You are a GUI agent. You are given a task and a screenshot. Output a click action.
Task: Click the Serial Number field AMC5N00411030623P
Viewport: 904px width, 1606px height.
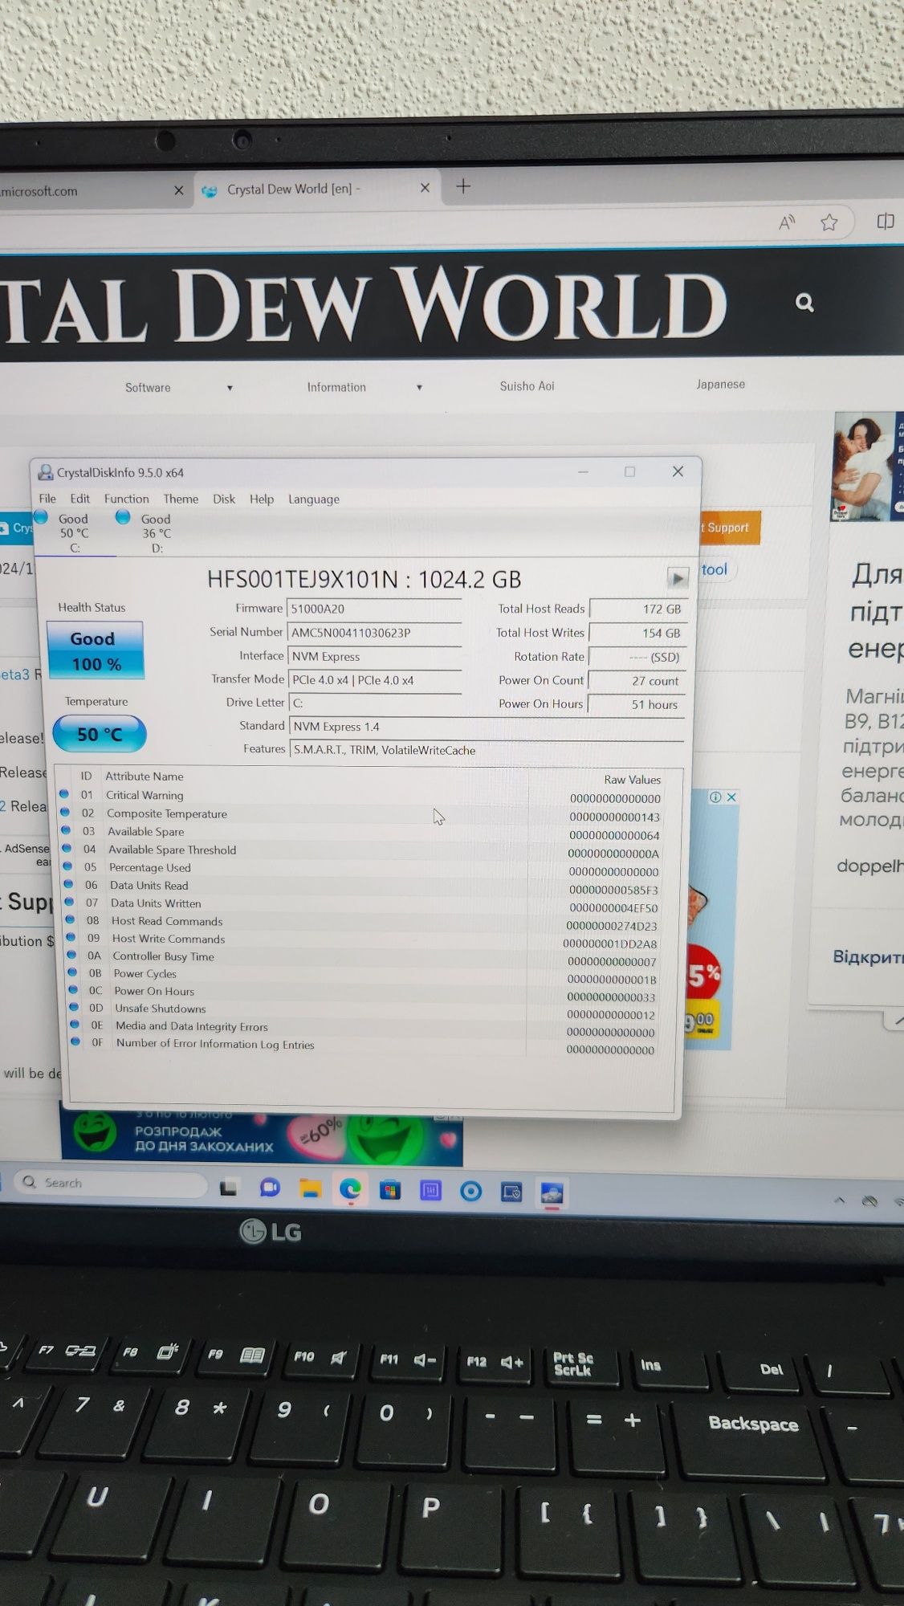(374, 633)
